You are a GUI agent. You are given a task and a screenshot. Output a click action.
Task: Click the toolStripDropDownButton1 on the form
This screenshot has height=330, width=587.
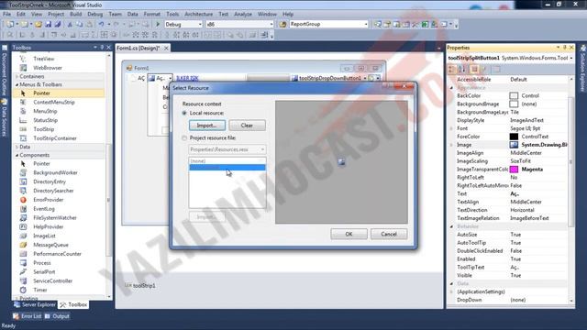329,78
